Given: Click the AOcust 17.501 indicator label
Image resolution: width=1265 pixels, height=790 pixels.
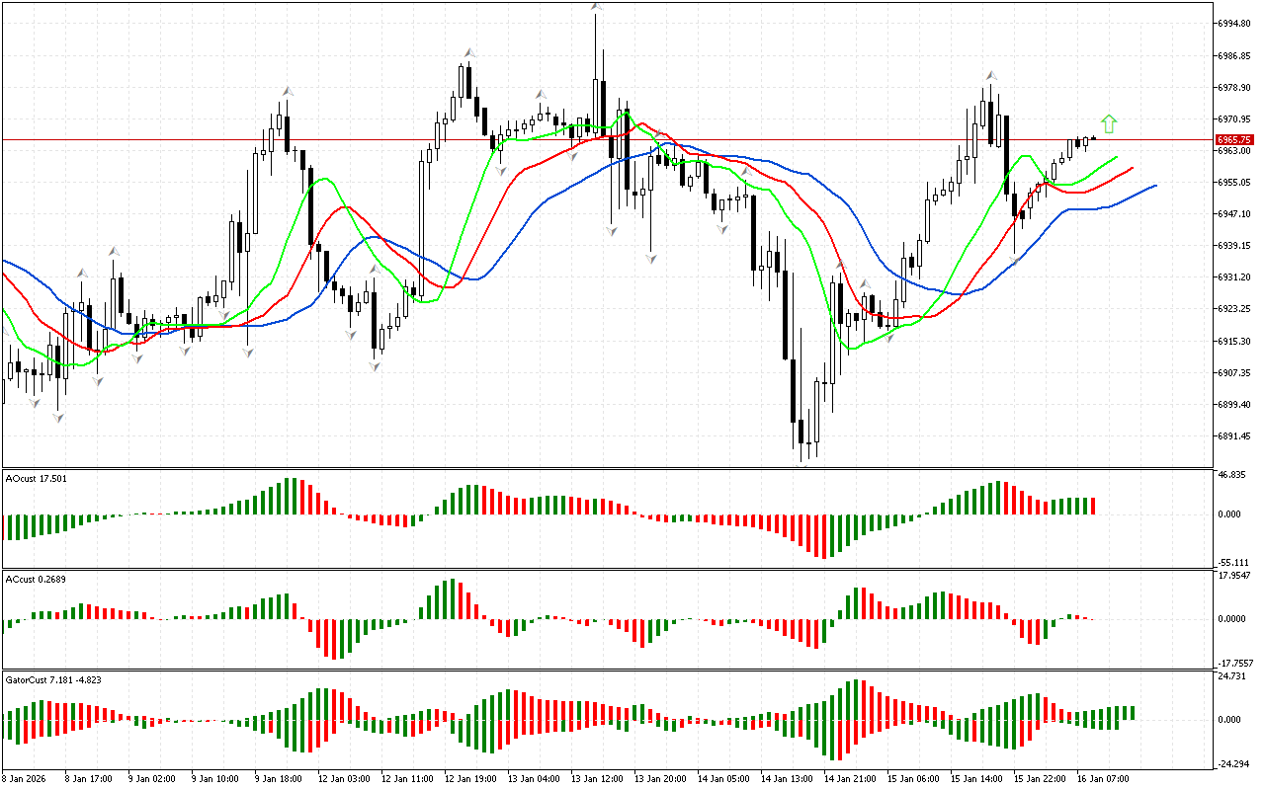Looking at the screenshot, I should [x=37, y=479].
